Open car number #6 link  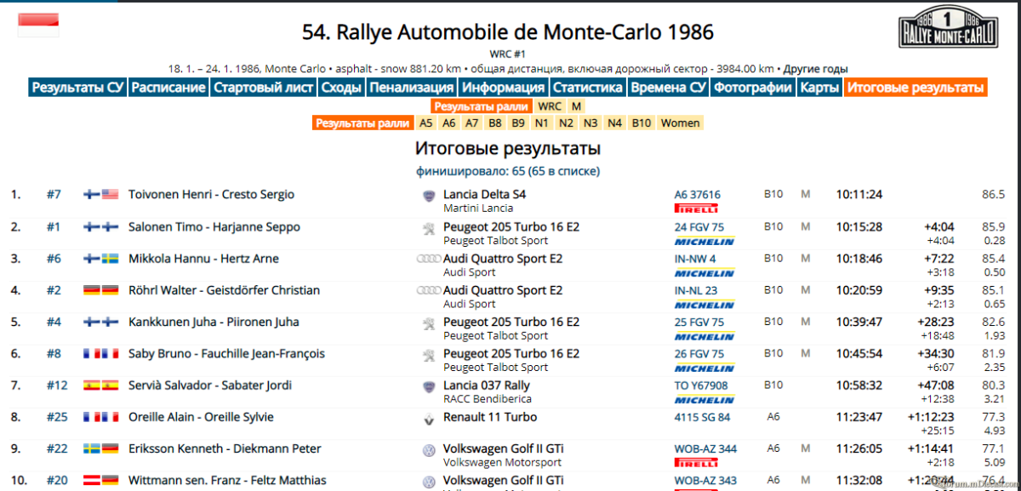tap(54, 259)
